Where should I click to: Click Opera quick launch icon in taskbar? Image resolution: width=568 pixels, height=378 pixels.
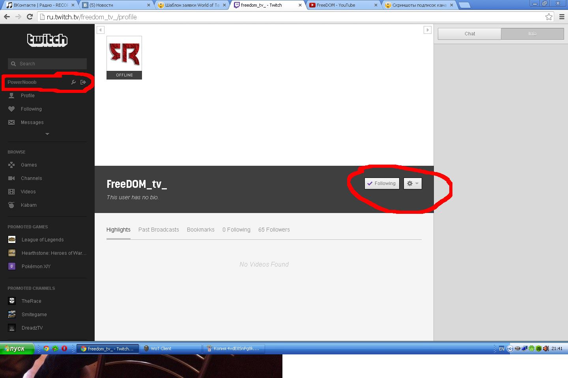click(x=64, y=348)
